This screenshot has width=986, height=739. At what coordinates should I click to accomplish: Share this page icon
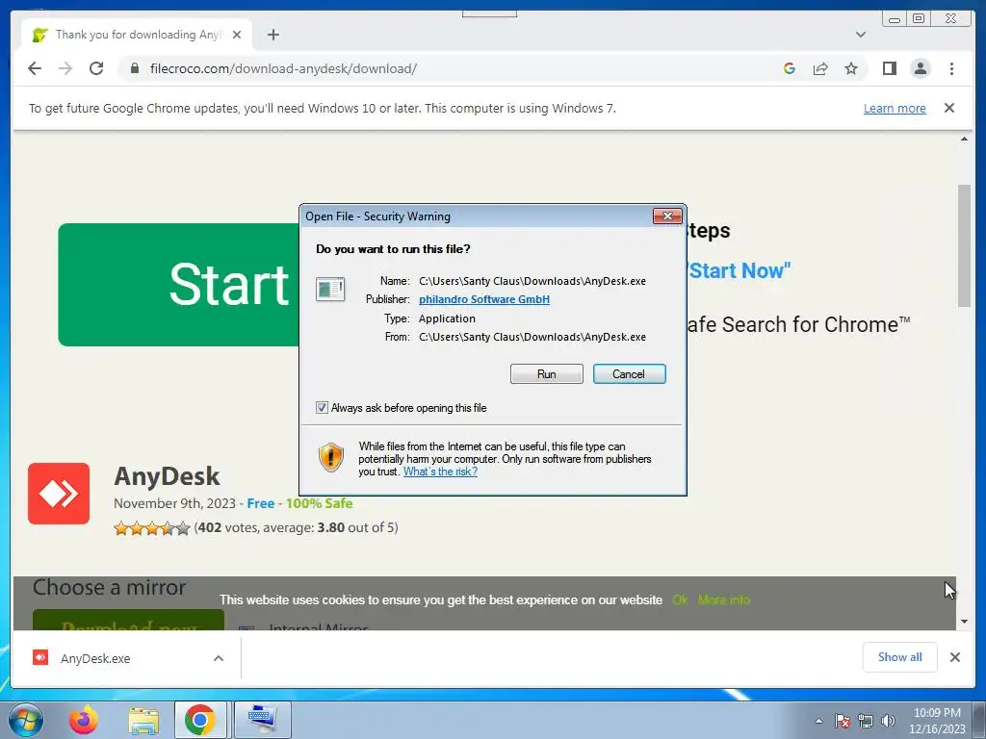[x=820, y=68]
